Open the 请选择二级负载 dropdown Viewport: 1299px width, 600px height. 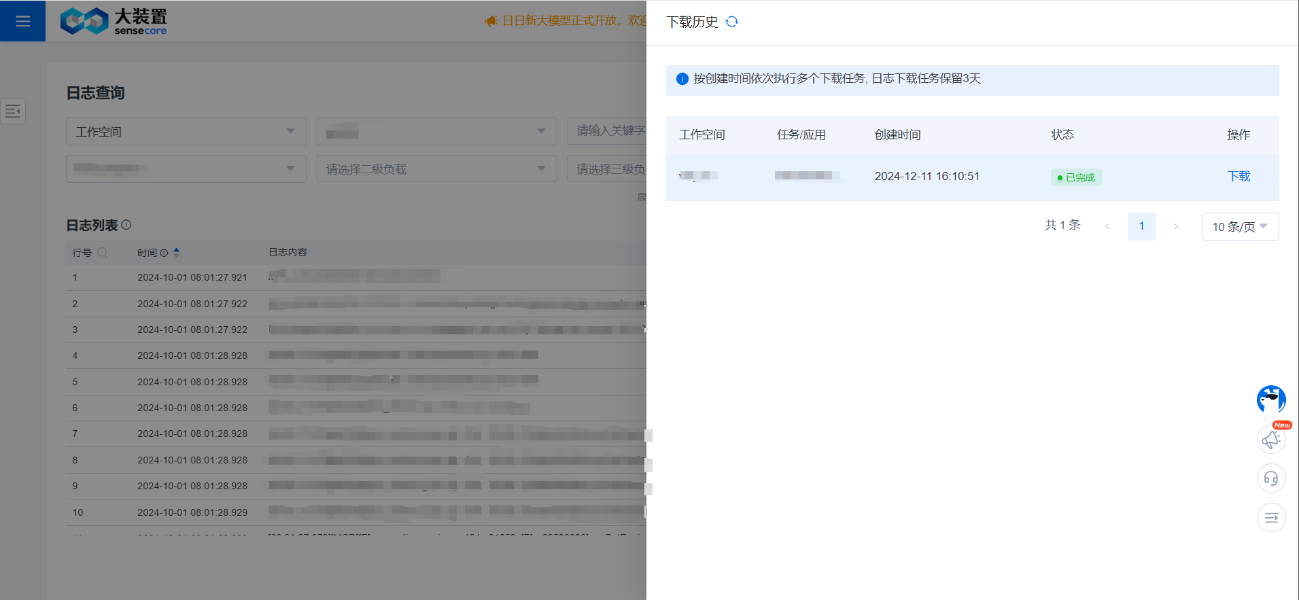pos(436,169)
